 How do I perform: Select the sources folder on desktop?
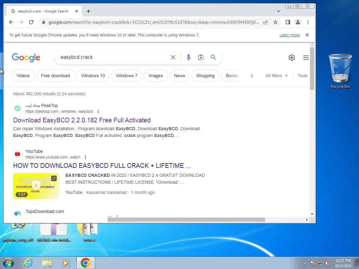point(89,232)
